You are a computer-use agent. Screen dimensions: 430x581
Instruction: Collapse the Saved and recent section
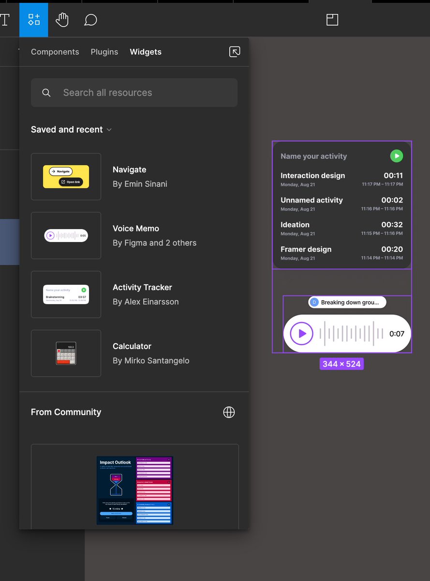(109, 129)
